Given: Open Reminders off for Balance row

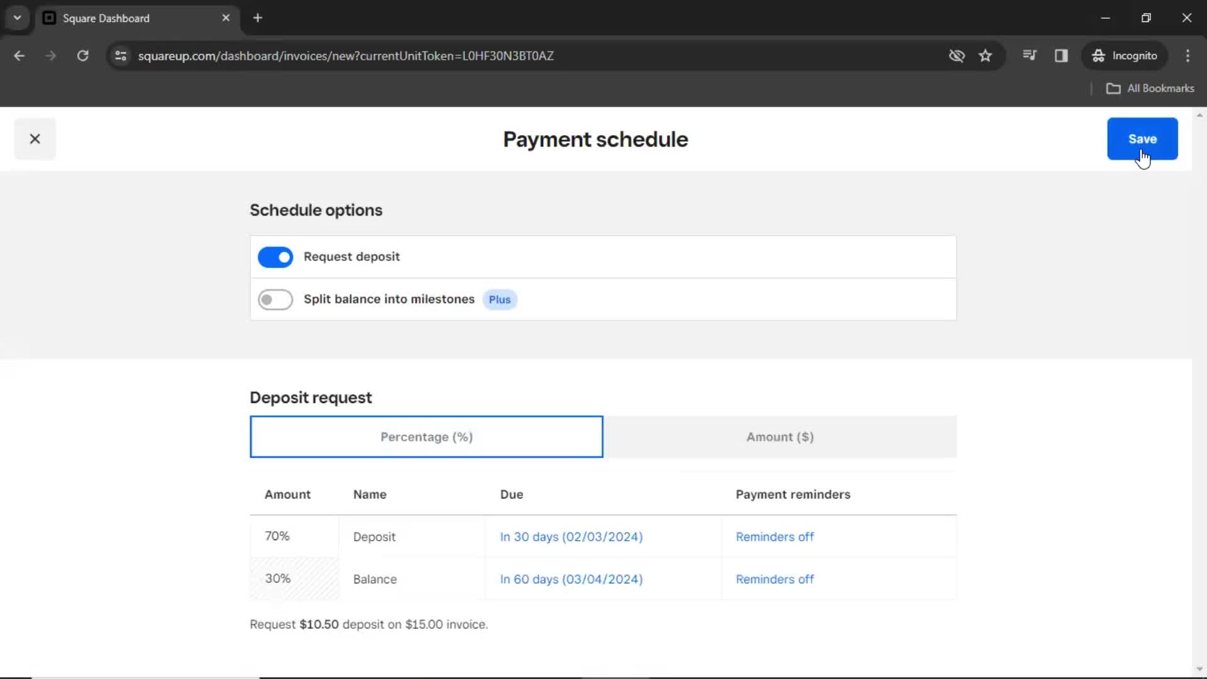Looking at the screenshot, I should point(774,579).
